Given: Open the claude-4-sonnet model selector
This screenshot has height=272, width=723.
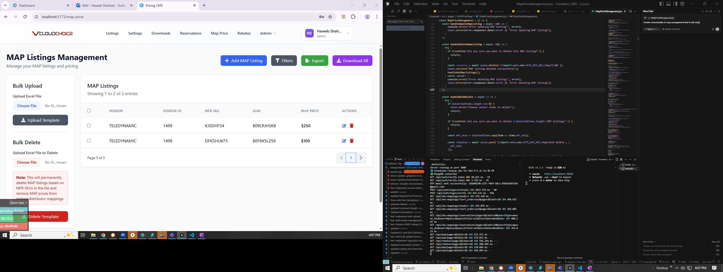Looking at the screenshot, I should coord(672,29).
